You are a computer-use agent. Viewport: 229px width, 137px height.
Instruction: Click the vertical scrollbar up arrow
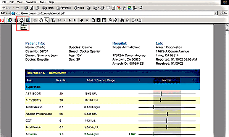click(227, 29)
